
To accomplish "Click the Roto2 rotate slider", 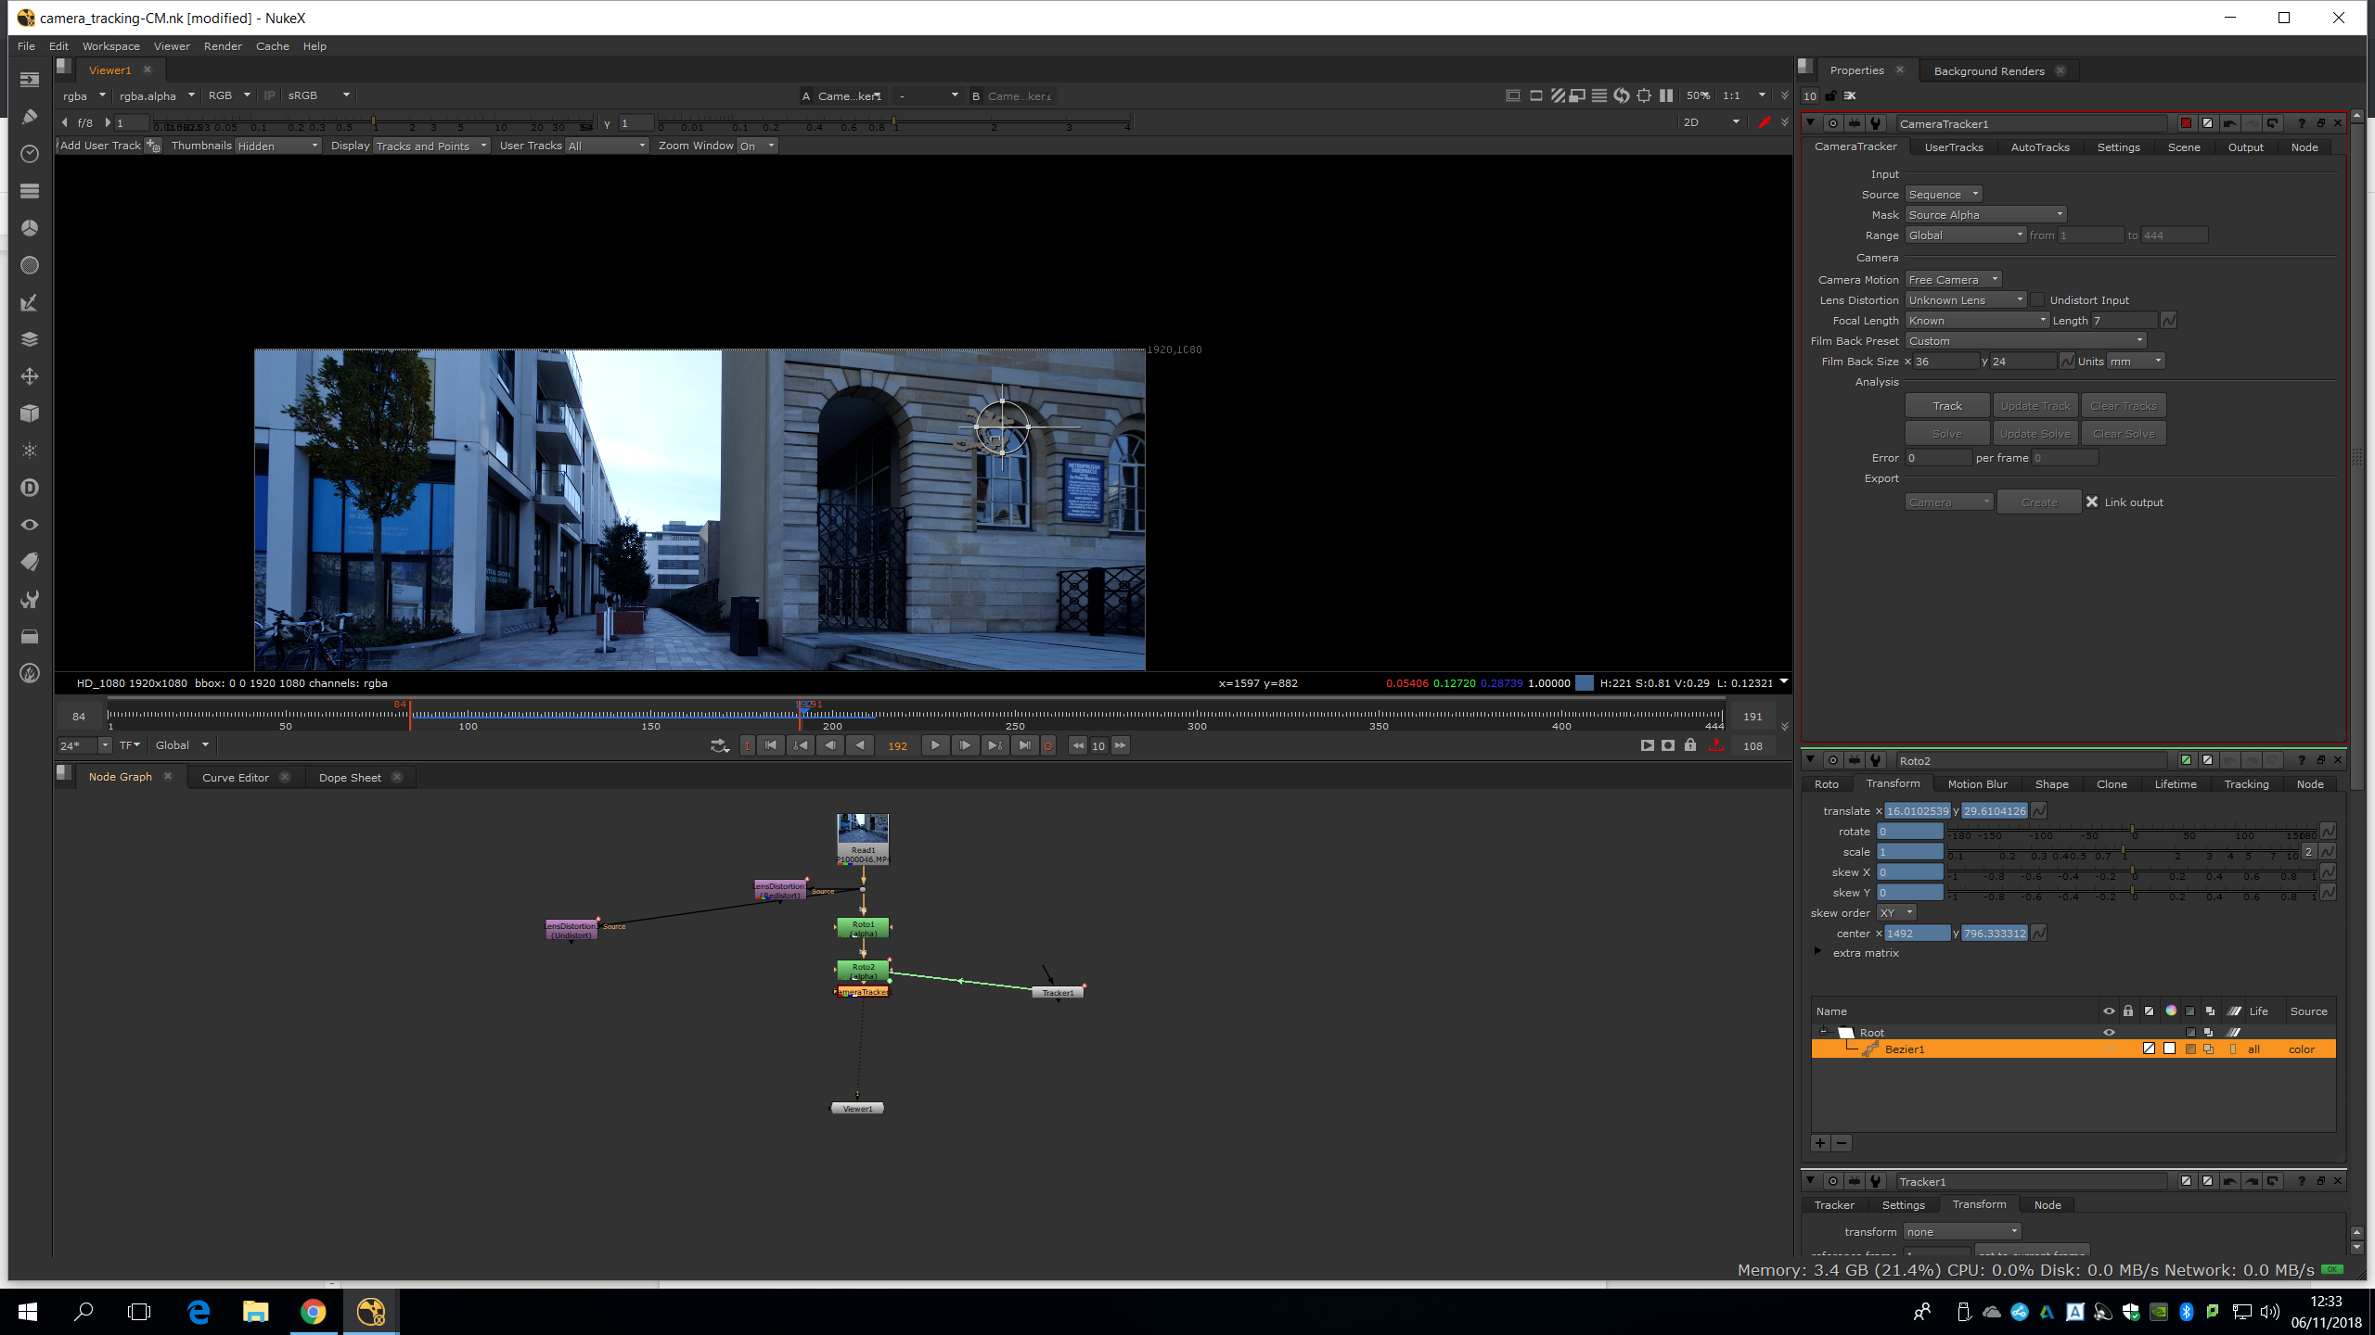I will [x=2132, y=831].
